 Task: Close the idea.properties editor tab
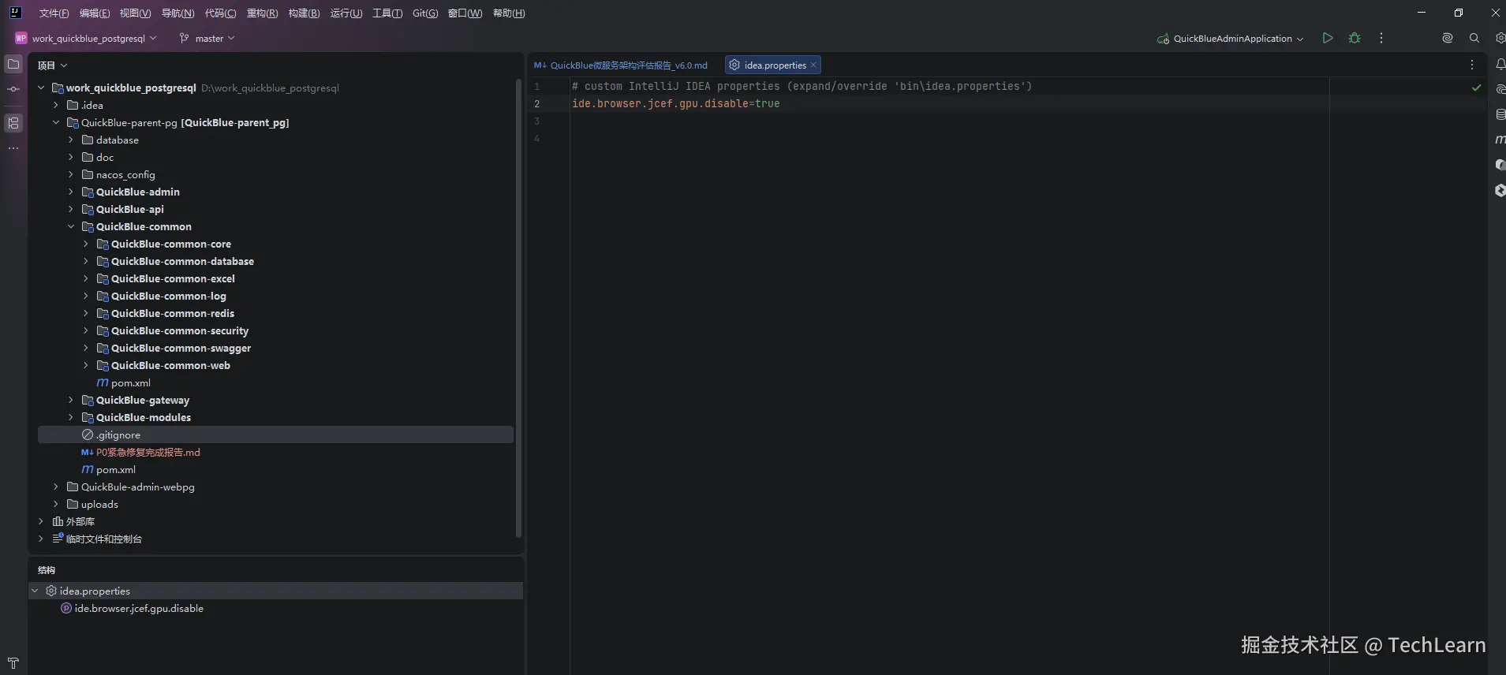[x=813, y=65]
